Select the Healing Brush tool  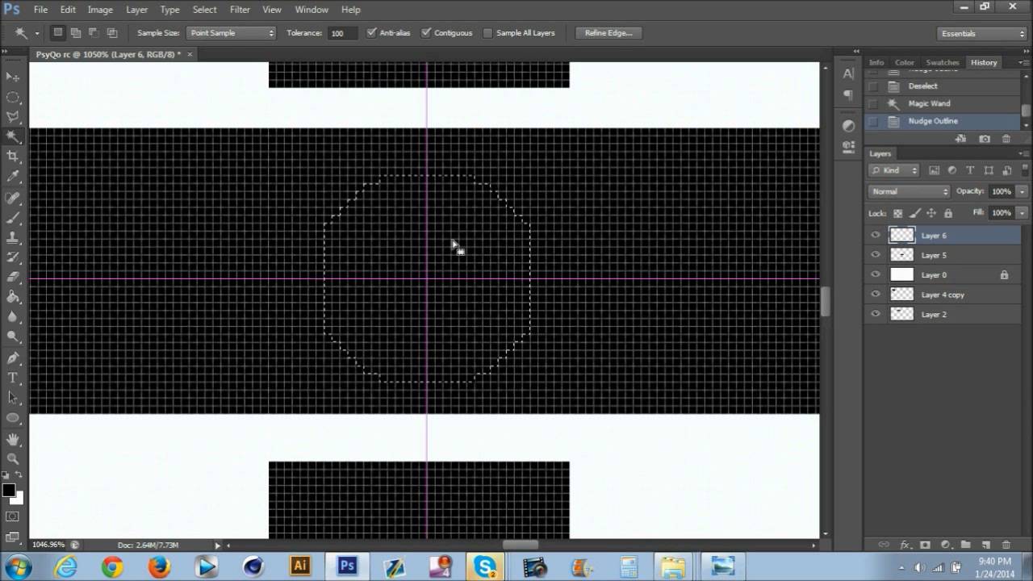pyautogui.click(x=13, y=198)
